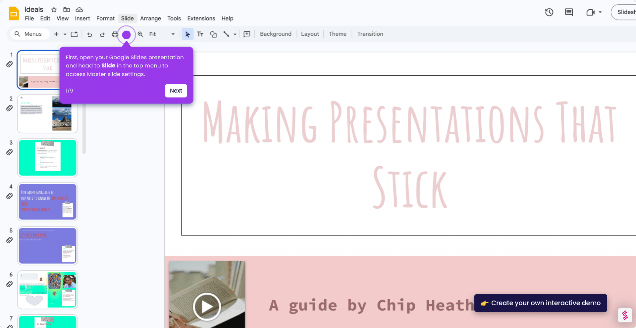Click the Theme button
The height and width of the screenshot is (328, 636).
pos(338,34)
